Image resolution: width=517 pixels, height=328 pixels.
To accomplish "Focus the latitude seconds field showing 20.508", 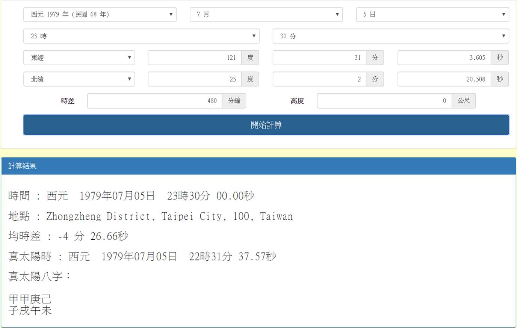I will (x=444, y=79).
